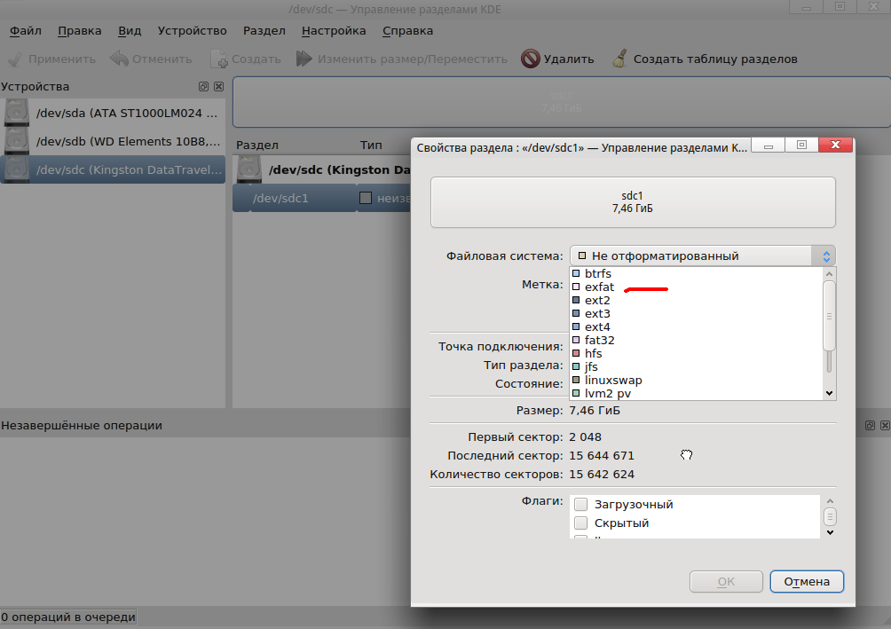Click the Apply (Применить) checkmark icon
The image size is (891, 629).
[x=15, y=59]
